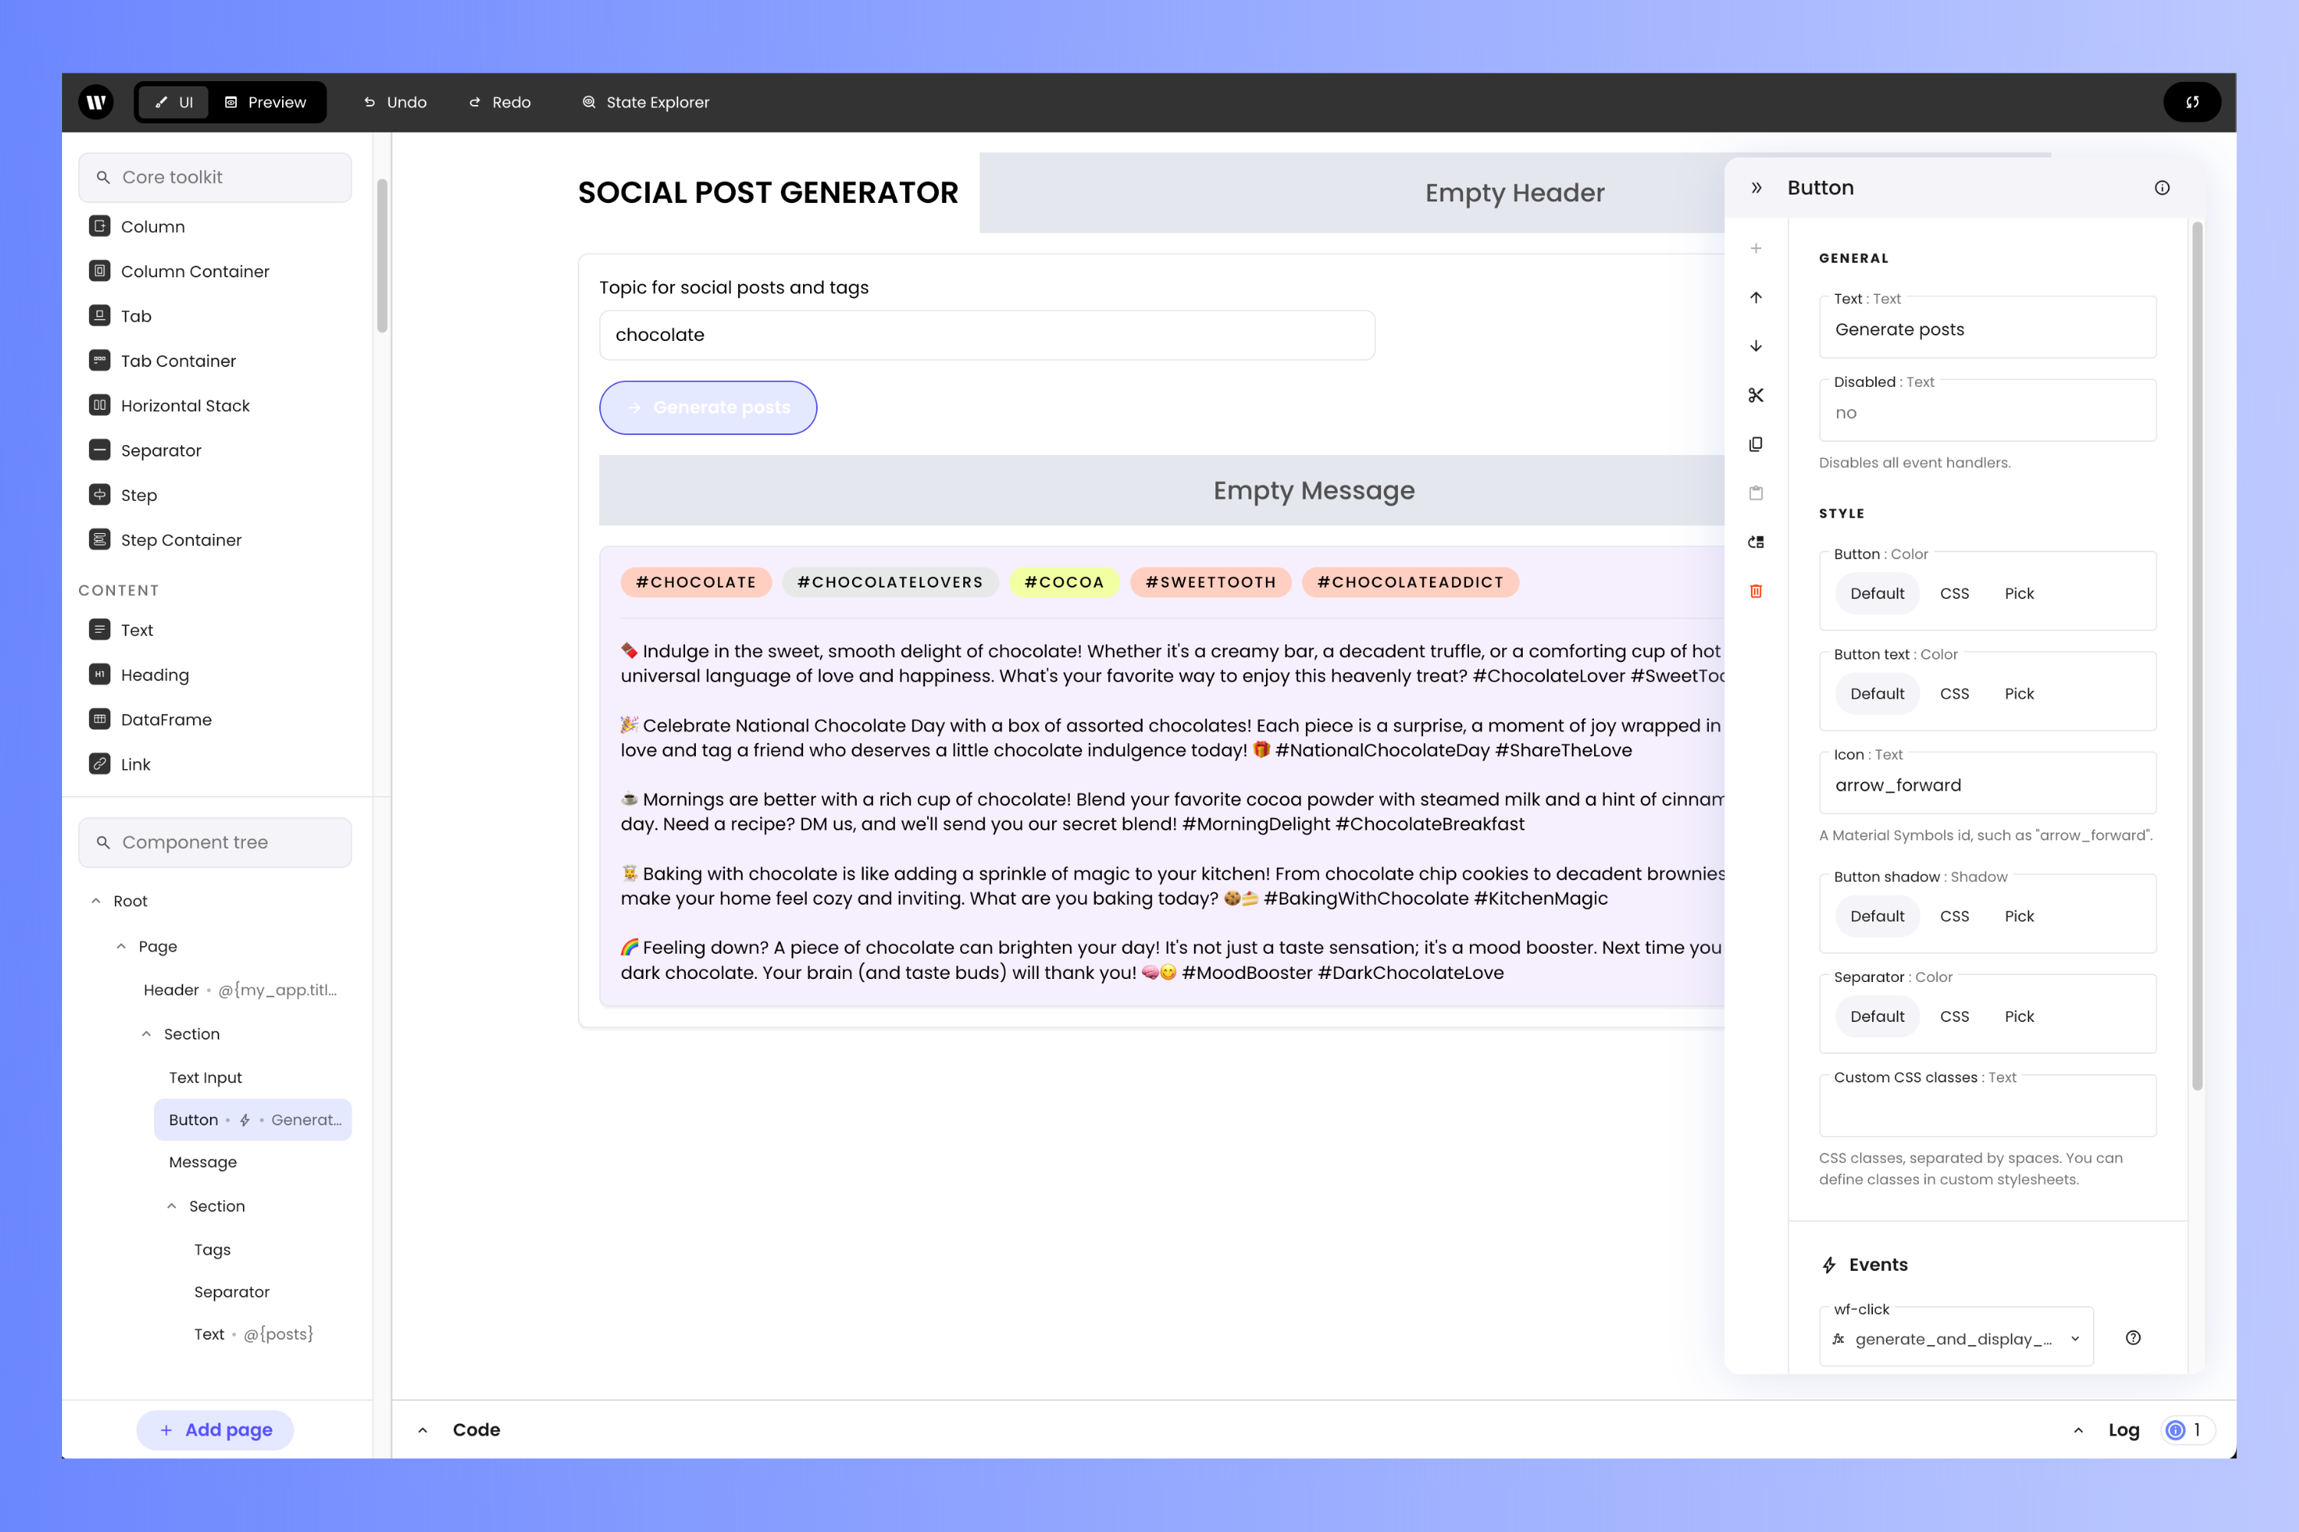
Task: Click Redo in the top bar
Action: point(500,102)
